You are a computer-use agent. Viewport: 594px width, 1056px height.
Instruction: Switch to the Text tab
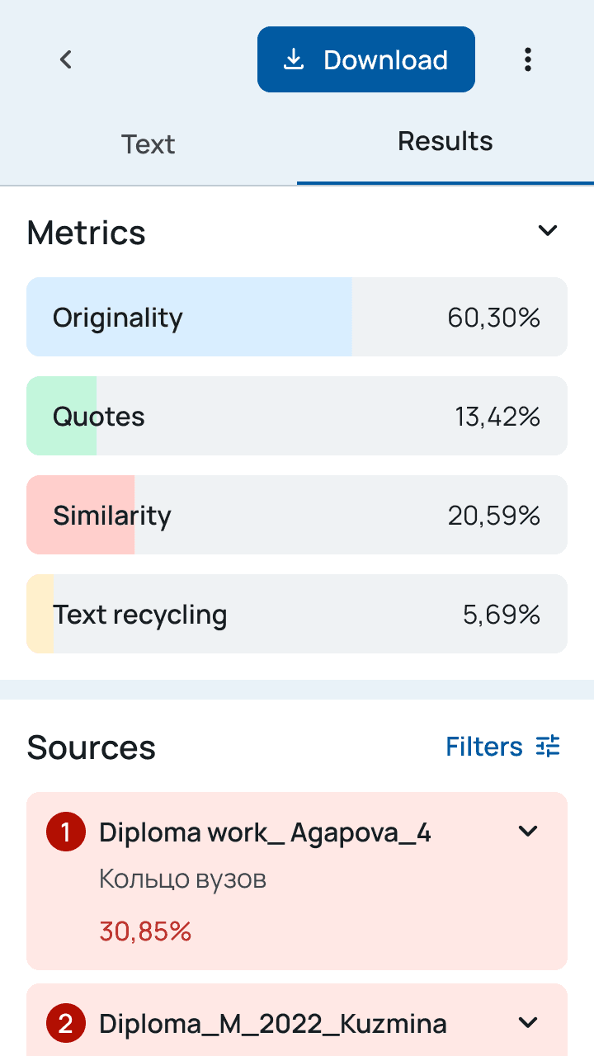coord(148,144)
